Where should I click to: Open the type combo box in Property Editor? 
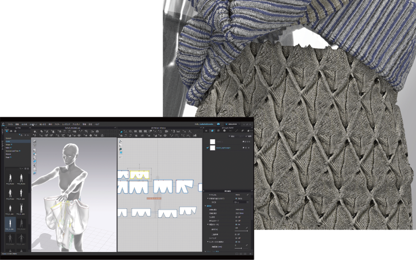240,202
